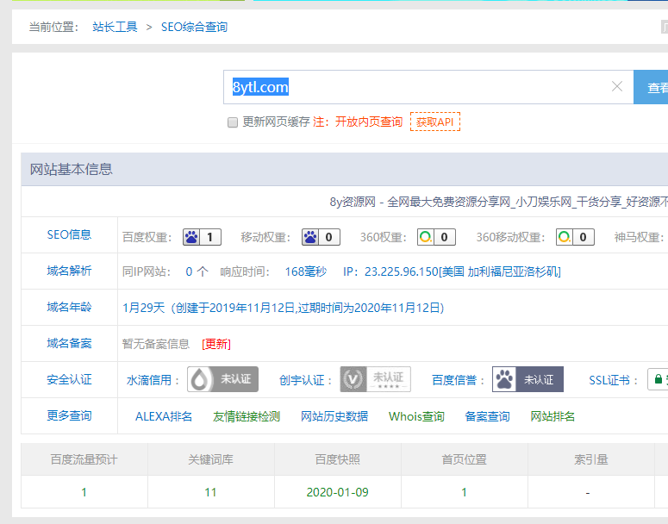
Task: Open the 开放内页查询 note link
Action: click(369, 122)
